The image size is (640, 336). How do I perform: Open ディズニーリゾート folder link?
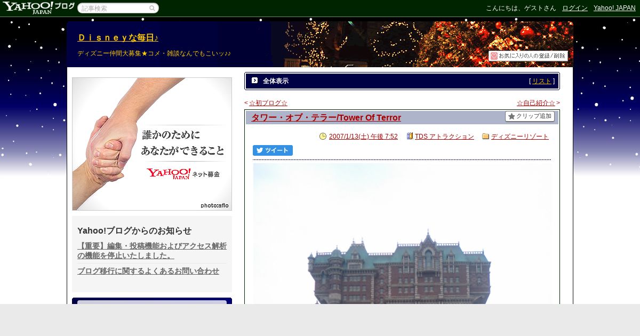coord(520,137)
